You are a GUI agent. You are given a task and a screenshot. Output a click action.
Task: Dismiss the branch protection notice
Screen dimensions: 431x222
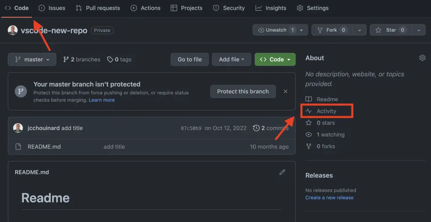pyautogui.click(x=285, y=91)
